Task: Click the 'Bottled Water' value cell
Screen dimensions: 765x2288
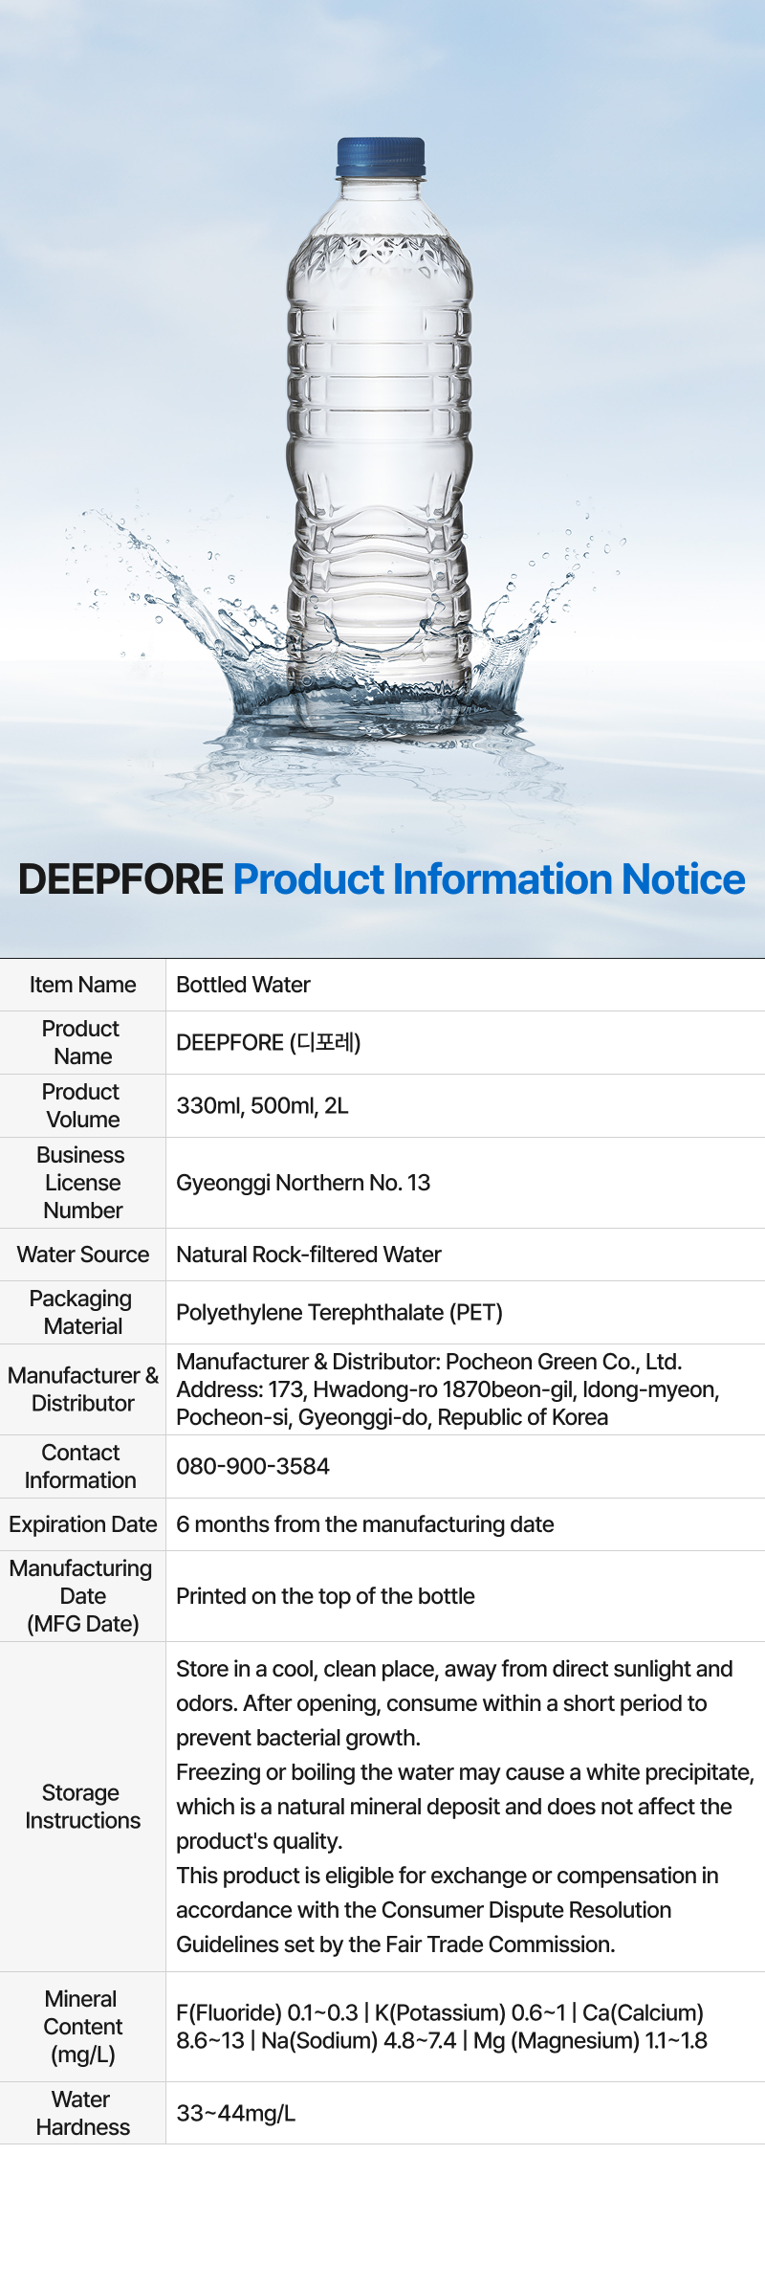Action: coord(243,985)
